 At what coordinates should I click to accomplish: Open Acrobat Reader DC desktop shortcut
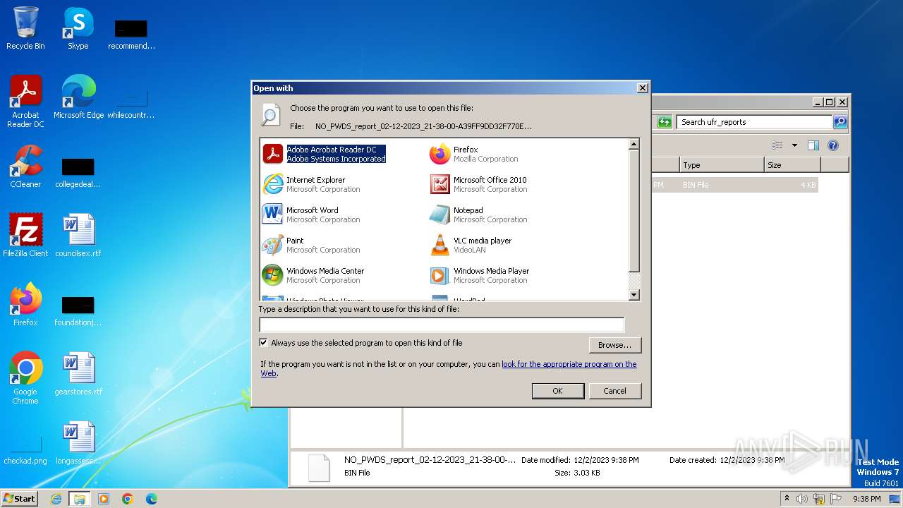(25, 102)
